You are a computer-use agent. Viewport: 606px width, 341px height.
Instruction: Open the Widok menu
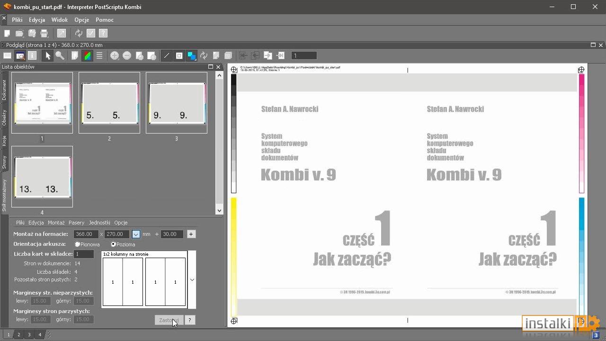pyautogui.click(x=60, y=20)
